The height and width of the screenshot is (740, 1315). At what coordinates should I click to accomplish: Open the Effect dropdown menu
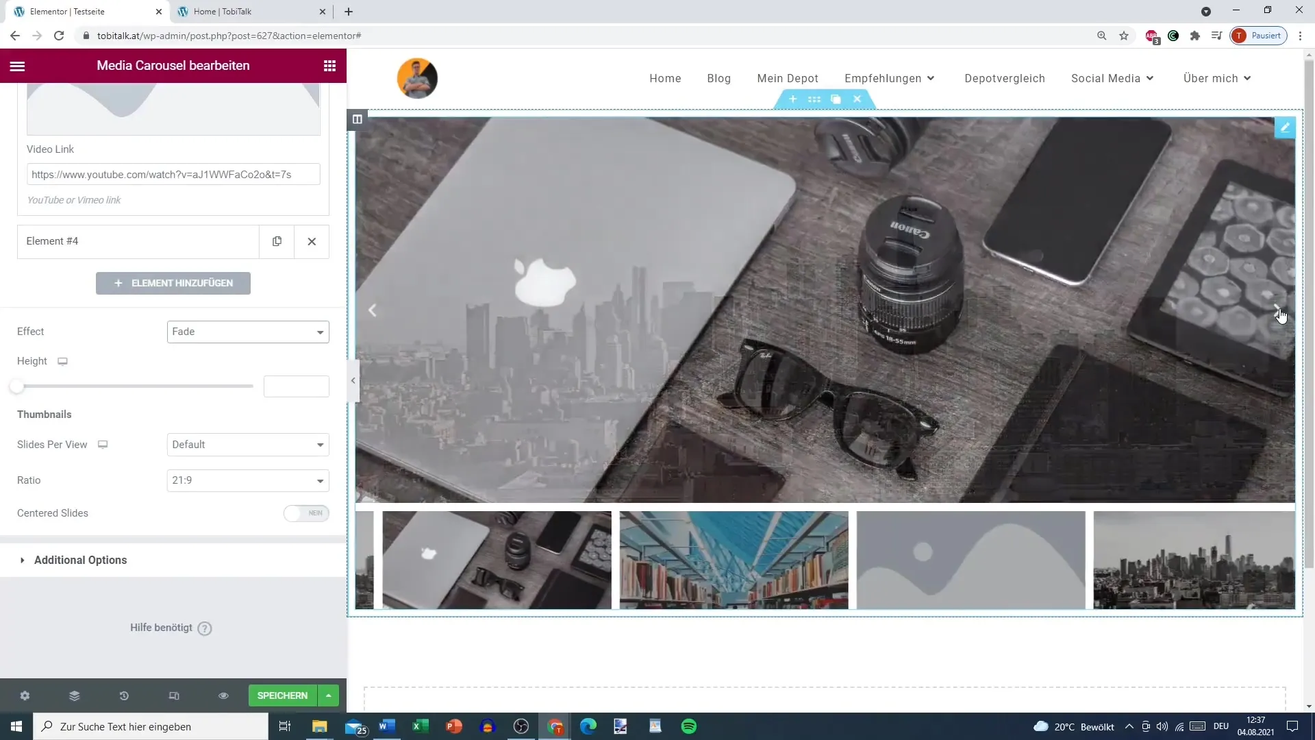coord(247,332)
